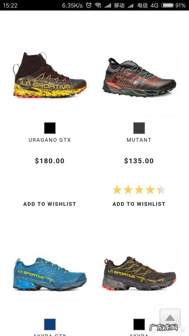Tap the battery indicator icon
This screenshot has height=336, width=189.
click(x=167, y=5)
